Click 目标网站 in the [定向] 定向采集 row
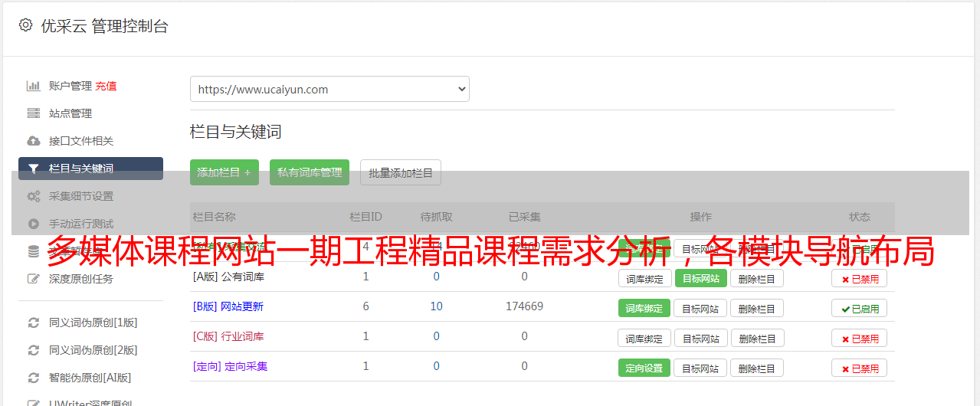The height and width of the screenshot is (406, 980). (700, 368)
